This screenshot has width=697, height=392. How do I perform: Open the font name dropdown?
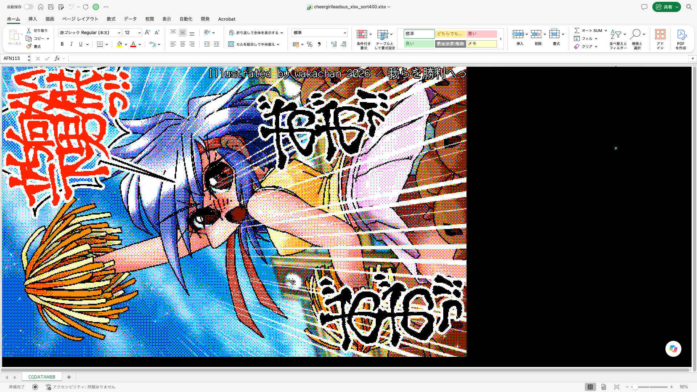(x=119, y=33)
